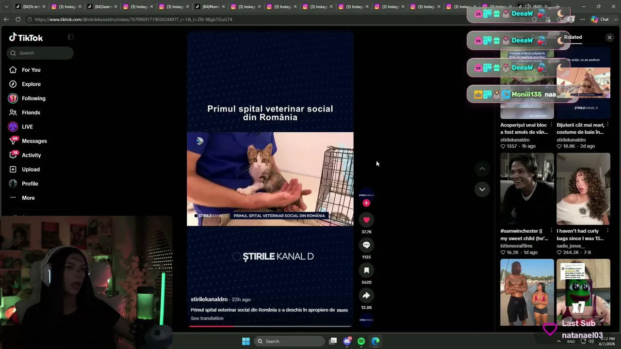Viewport: 621px width, 349px height.
Task: Open options for the 'Acoperișul unui bloc' video
Action: 551,125
